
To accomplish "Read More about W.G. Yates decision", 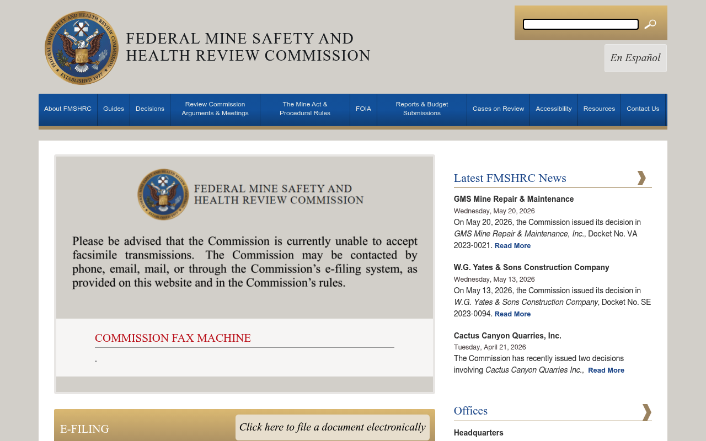I will pos(512,314).
